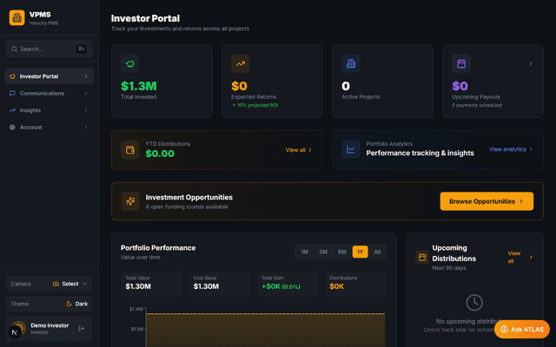Click the Investor Portal page heading
This screenshot has width=556, height=347.
click(x=145, y=18)
